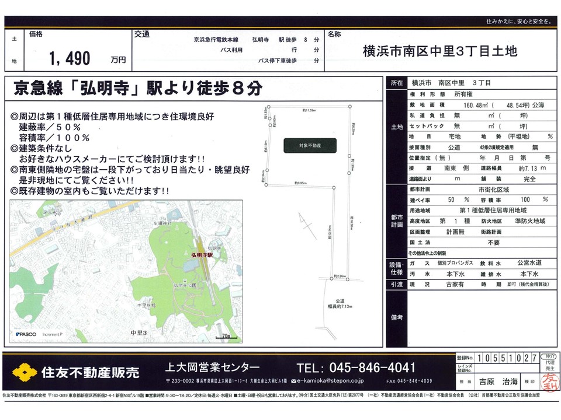561x420 pixels.
Task: Click the 上大岡営業センター office name
Action: pos(211,367)
